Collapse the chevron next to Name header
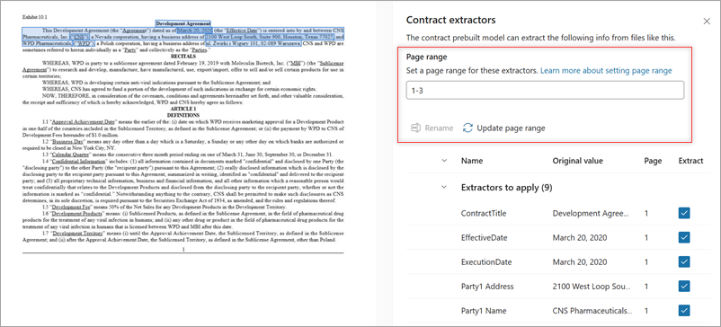Viewport: 721px width, 327px height. [444, 161]
